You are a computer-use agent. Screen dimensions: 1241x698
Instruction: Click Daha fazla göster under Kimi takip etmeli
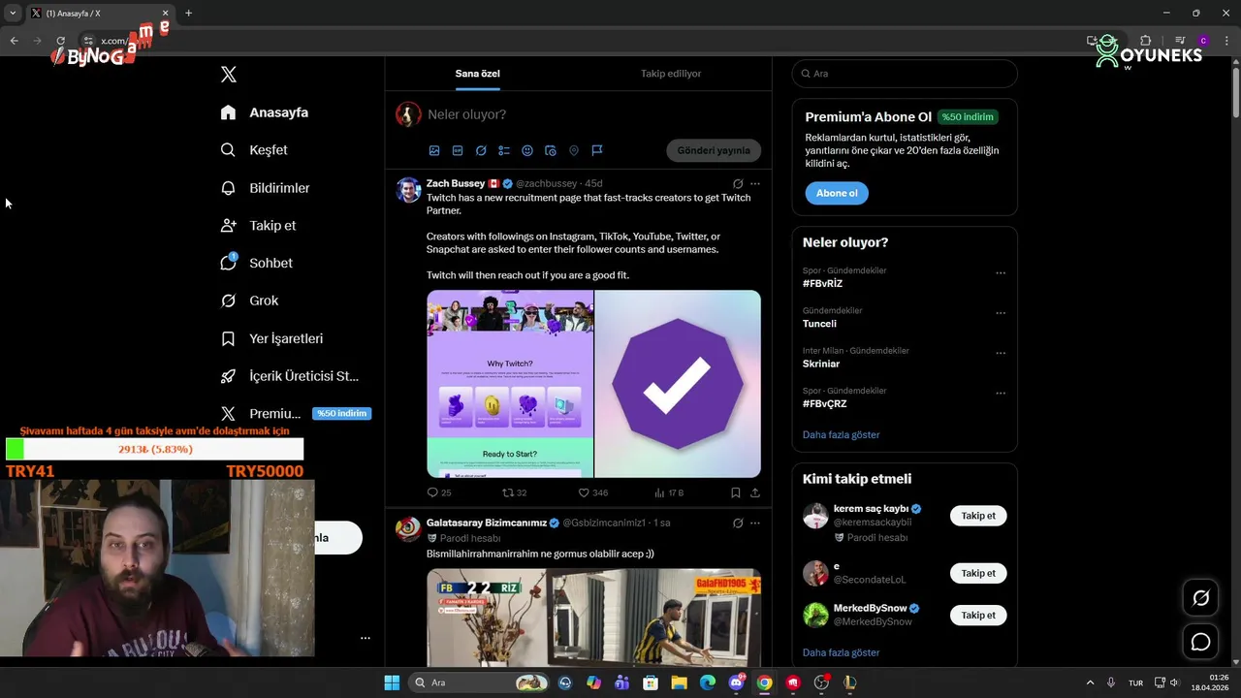[842, 652]
